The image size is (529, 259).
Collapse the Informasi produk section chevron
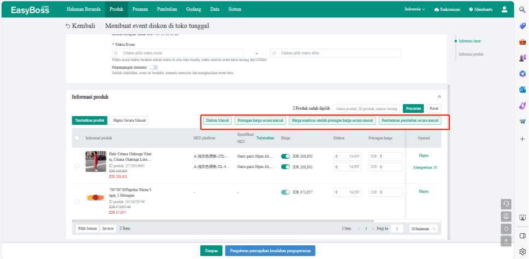click(x=439, y=97)
